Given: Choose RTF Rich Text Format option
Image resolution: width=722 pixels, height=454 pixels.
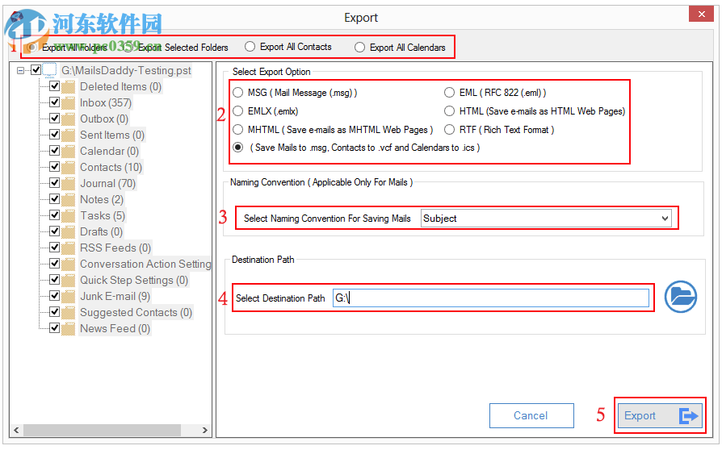Looking at the screenshot, I should (x=449, y=130).
